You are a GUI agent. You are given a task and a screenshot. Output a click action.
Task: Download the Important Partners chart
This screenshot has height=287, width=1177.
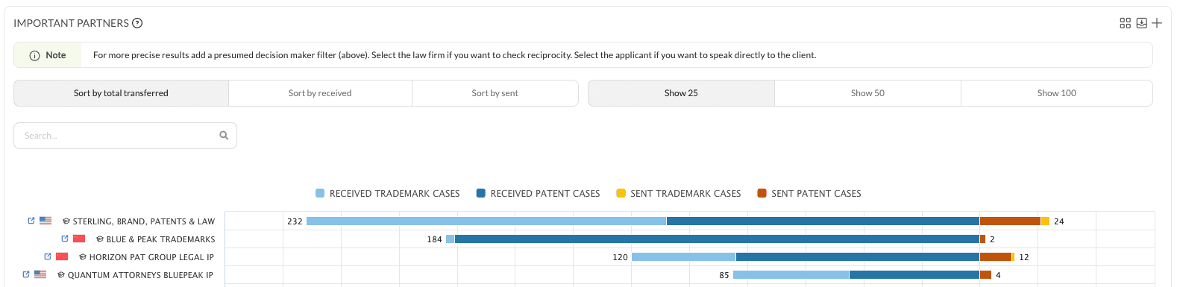coord(1141,23)
